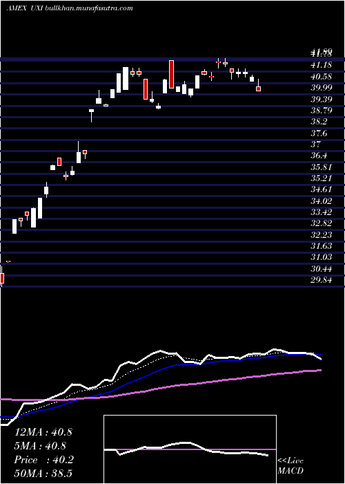Click the 50MA : 38.5 readout
Screen dimensions: 345x484
pos(43,473)
